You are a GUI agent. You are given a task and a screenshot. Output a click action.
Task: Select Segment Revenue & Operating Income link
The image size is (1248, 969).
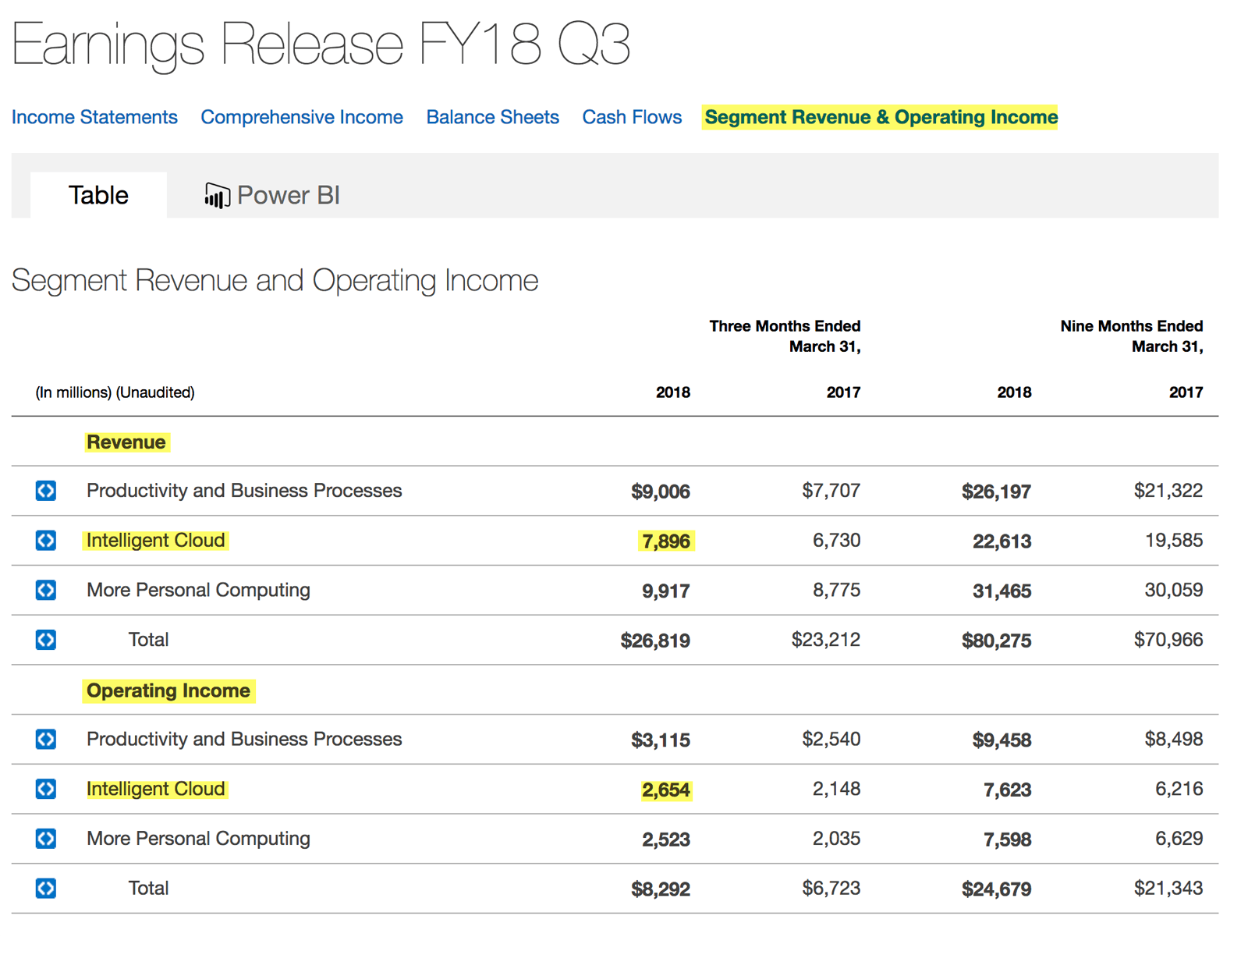pos(881,117)
